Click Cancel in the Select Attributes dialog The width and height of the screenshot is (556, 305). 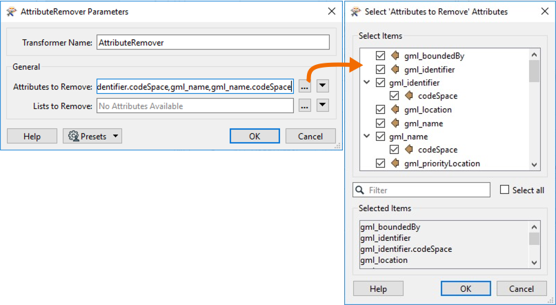point(522,288)
